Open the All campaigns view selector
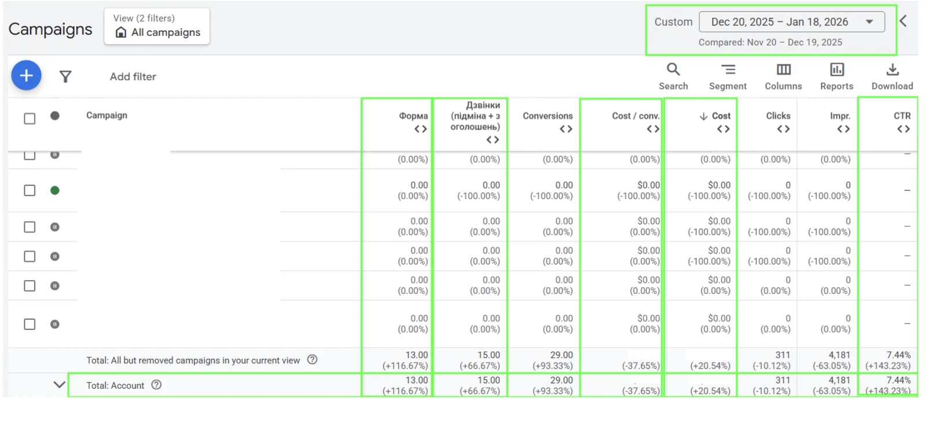 157,26
